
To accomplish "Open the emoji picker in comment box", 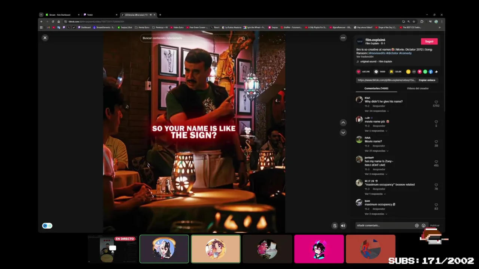I will click(x=423, y=226).
